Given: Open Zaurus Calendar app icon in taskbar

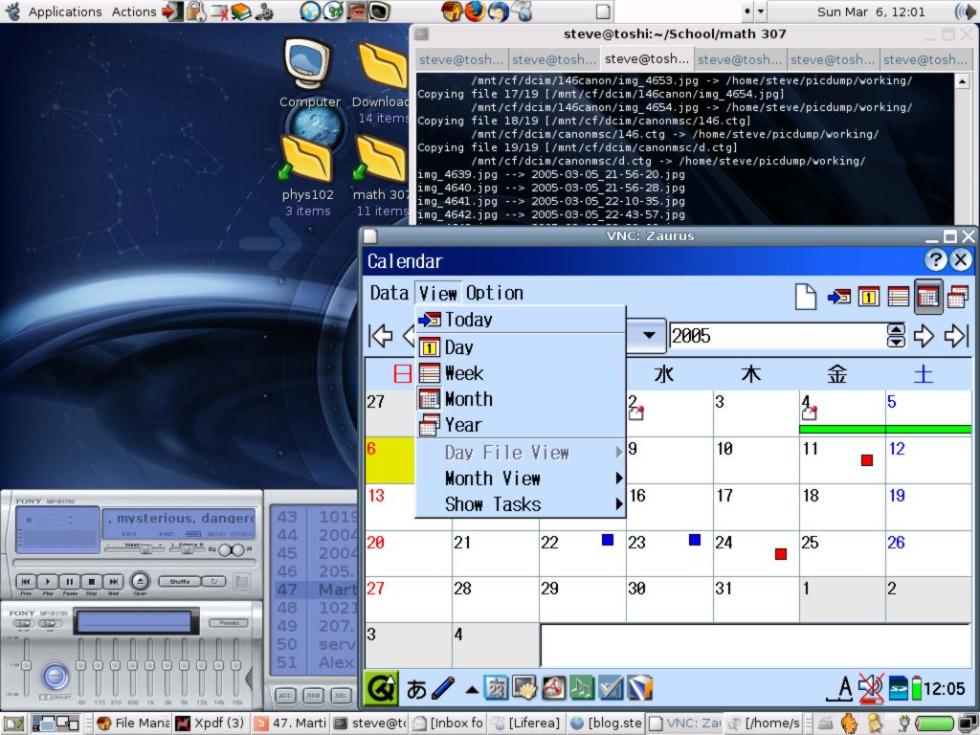Looking at the screenshot, I should click(498, 688).
